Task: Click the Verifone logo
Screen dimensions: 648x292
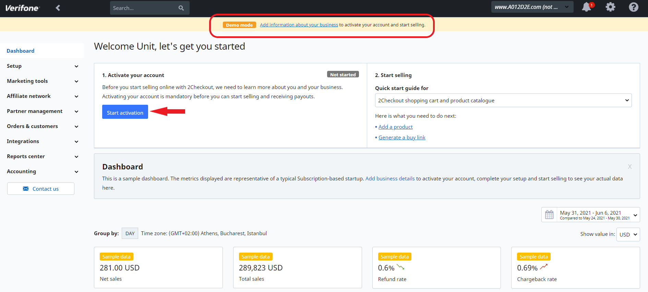Action: [23, 8]
